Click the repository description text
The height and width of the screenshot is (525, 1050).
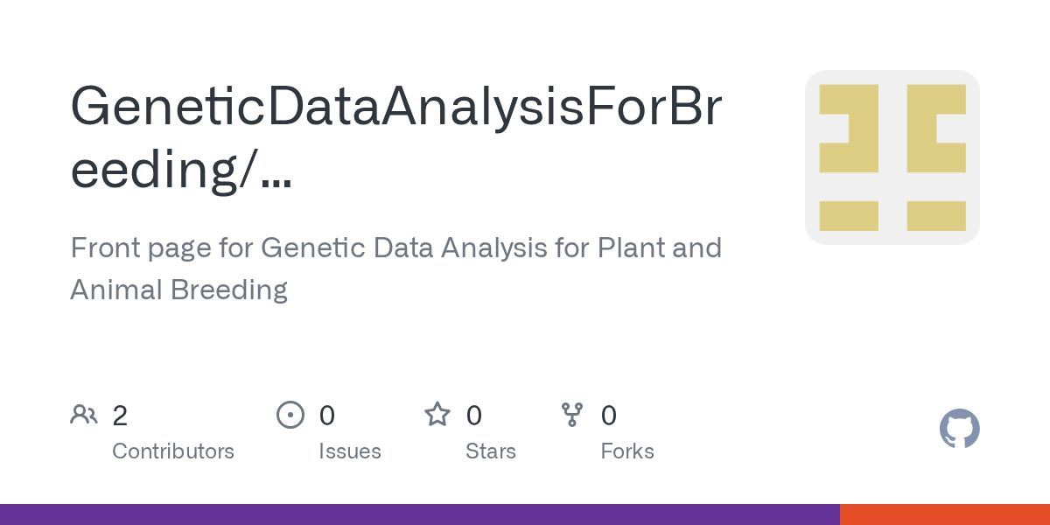pos(396,269)
